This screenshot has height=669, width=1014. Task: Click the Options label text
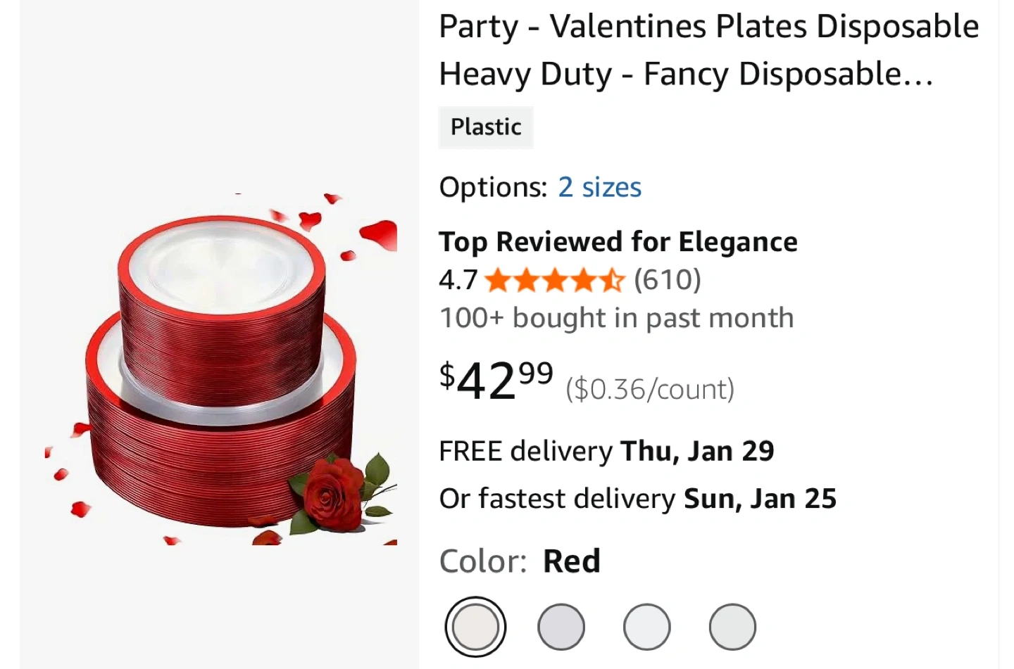(492, 187)
